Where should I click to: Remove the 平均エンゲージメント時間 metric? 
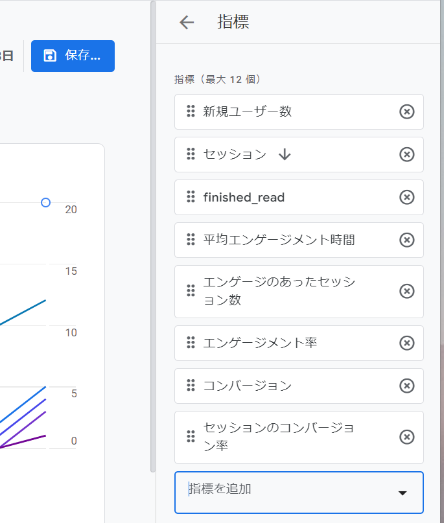406,240
